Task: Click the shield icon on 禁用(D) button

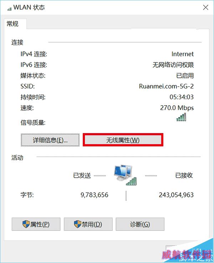Action: 77,224
